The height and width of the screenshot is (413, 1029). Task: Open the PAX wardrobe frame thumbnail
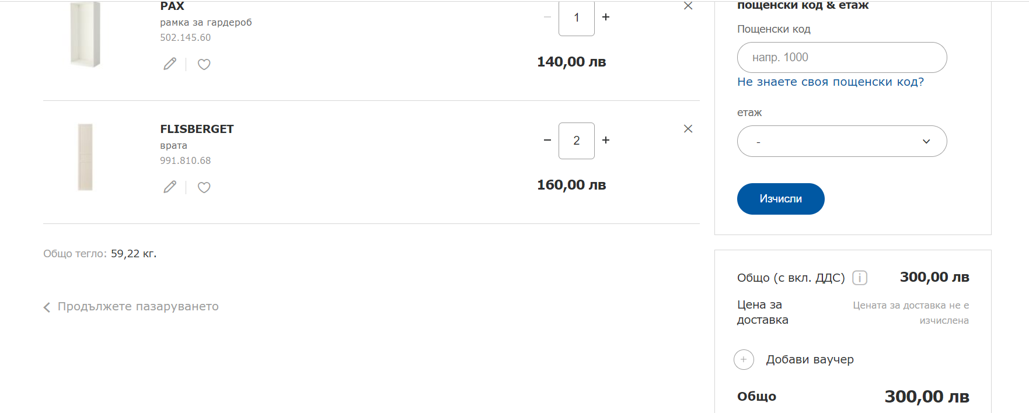(85, 34)
